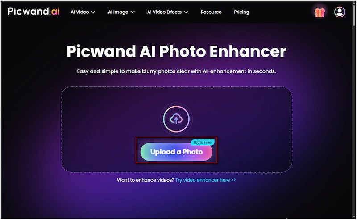Click the 100% Free badge
Image resolution: width=357 pixels, height=220 pixels.
point(202,142)
